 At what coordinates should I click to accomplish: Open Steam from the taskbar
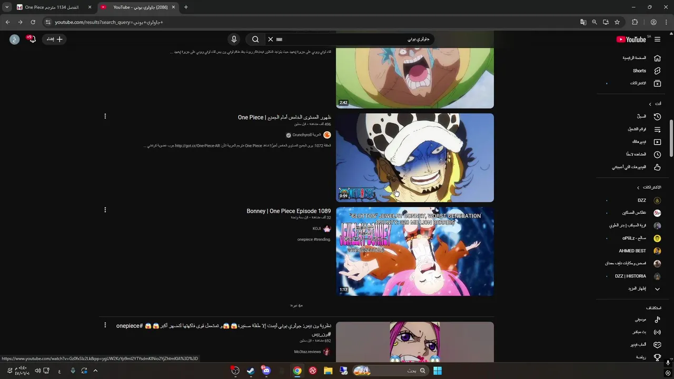(251, 371)
